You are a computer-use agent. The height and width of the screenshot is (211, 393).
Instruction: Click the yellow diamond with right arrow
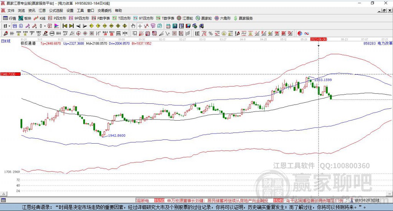coord(98,26)
